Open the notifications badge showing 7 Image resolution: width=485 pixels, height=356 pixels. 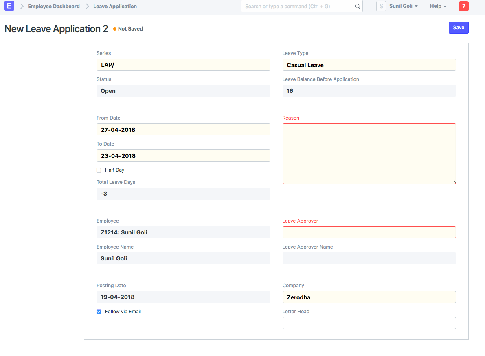pyautogui.click(x=463, y=6)
